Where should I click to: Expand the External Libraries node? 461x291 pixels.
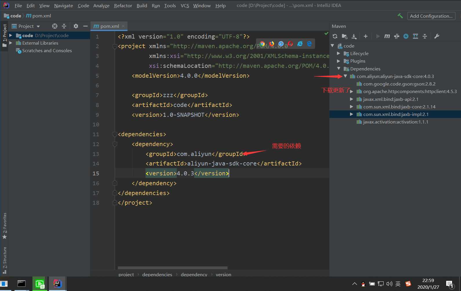pos(11,43)
